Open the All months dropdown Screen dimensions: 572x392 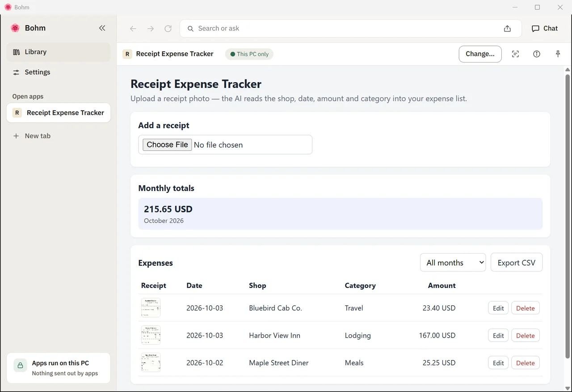click(453, 263)
